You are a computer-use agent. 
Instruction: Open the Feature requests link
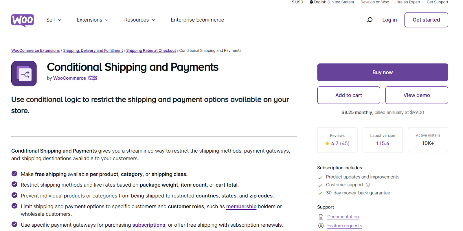(x=345, y=226)
